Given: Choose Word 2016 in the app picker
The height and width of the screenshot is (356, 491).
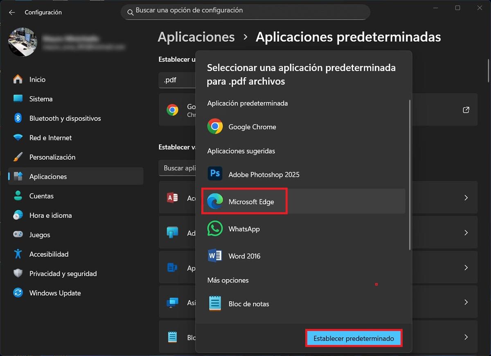Looking at the screenshot, I should coord(244,256).
